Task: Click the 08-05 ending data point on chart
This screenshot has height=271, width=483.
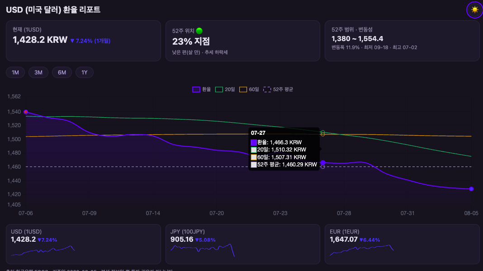Action: pyautogui.click(x=471, y=189)
